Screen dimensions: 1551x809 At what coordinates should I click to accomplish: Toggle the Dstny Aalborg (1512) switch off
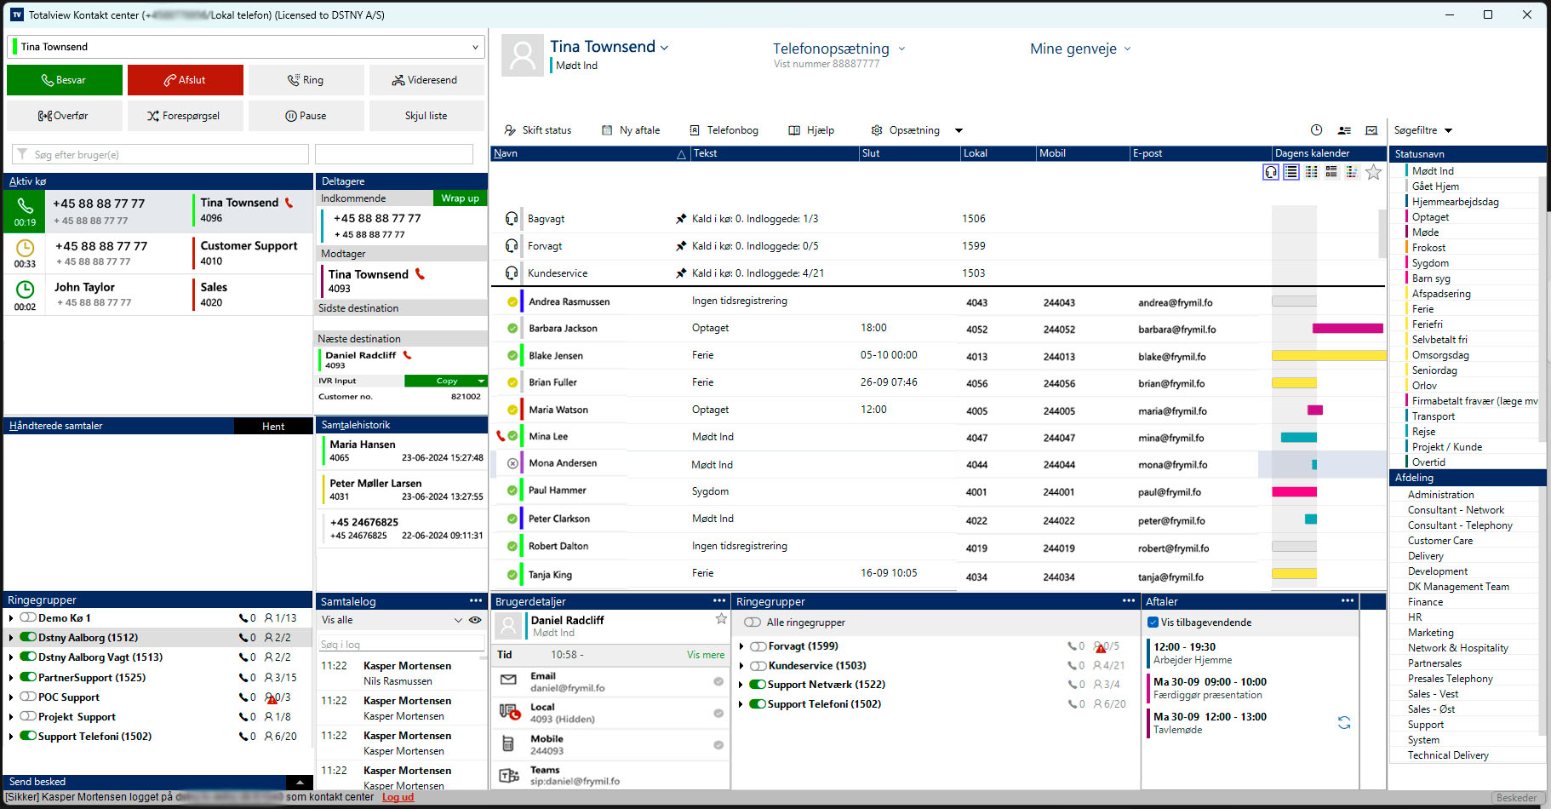pyautogui.click(x=28, y=637)
